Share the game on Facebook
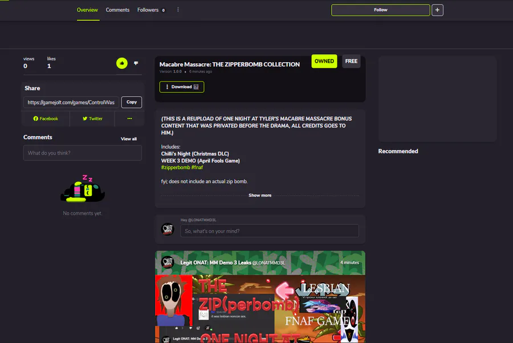Screen dimensions: 513x343 46,119
